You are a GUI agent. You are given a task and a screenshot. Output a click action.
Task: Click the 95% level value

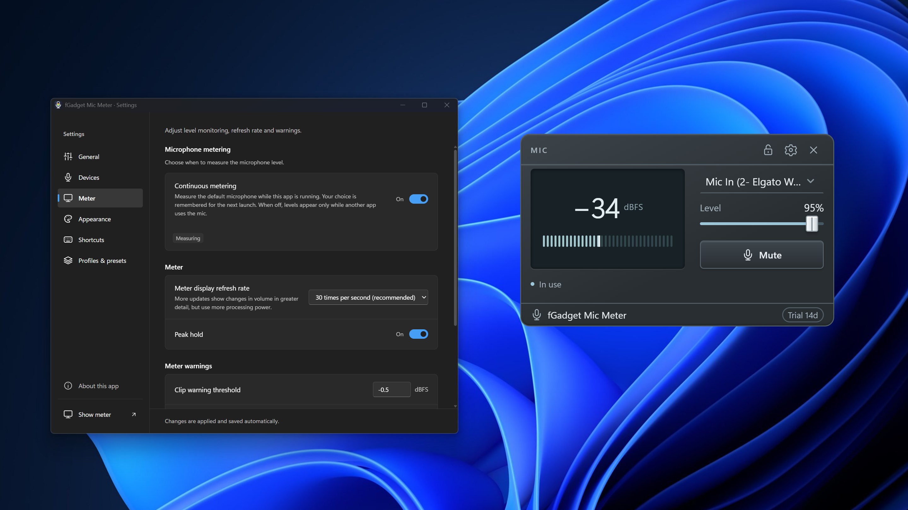click(x=813, y=208)
